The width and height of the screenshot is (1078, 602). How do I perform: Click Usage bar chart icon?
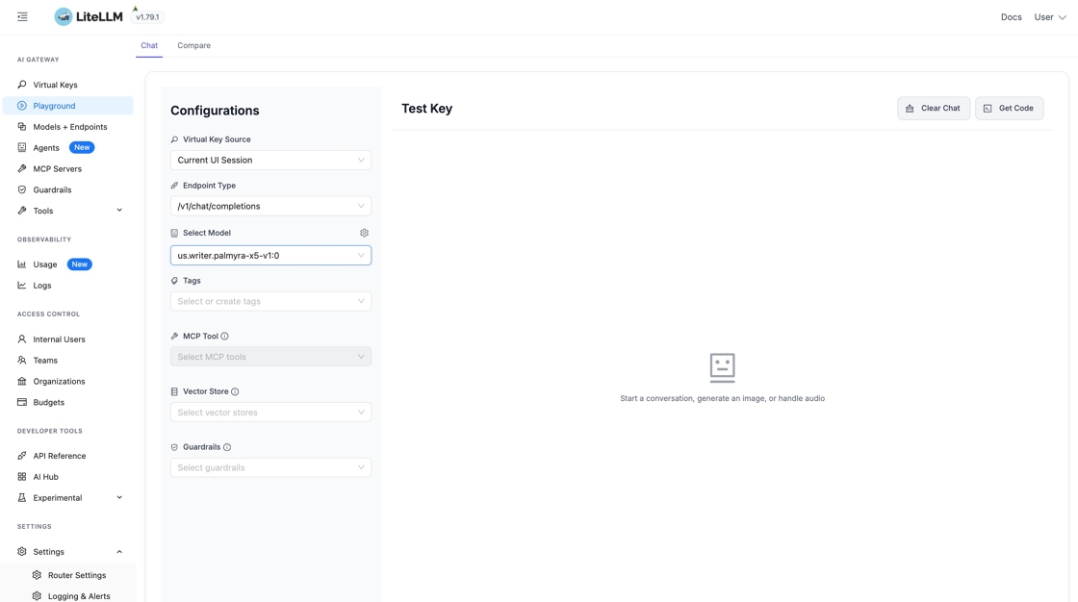tap(22, 263)
